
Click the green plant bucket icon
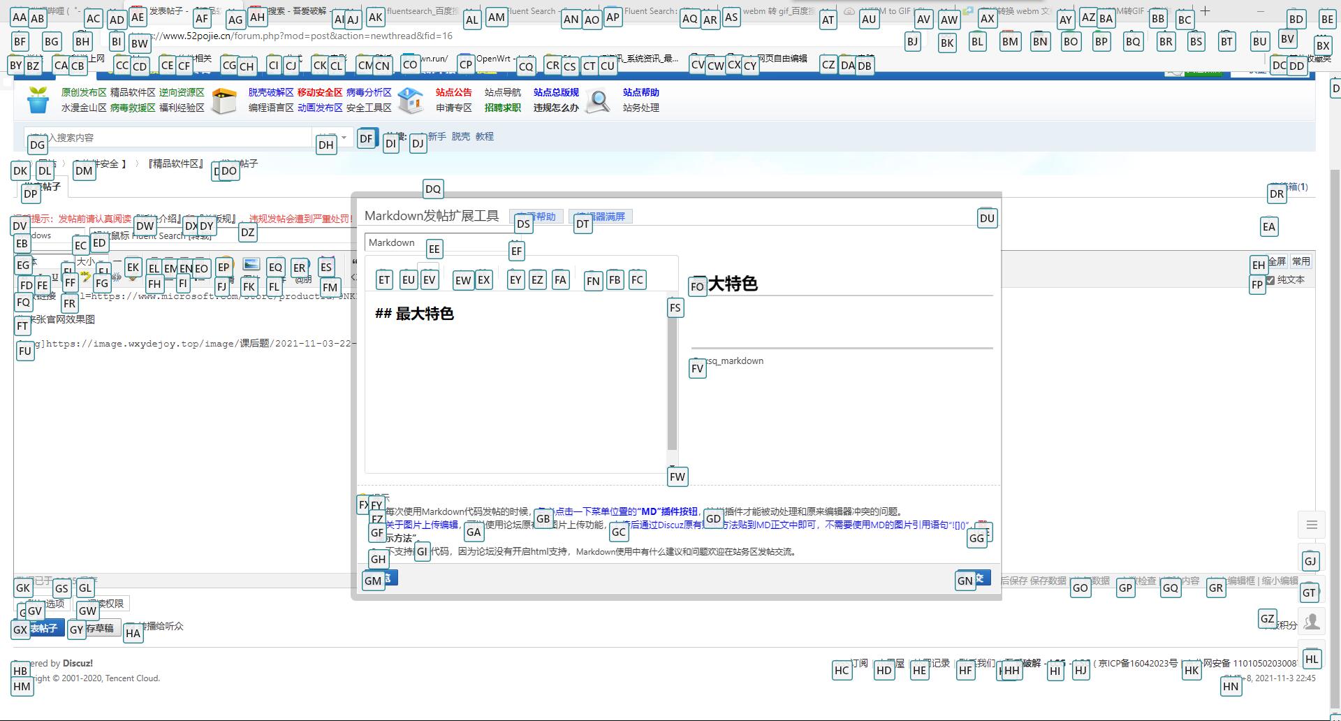[38, 101]
